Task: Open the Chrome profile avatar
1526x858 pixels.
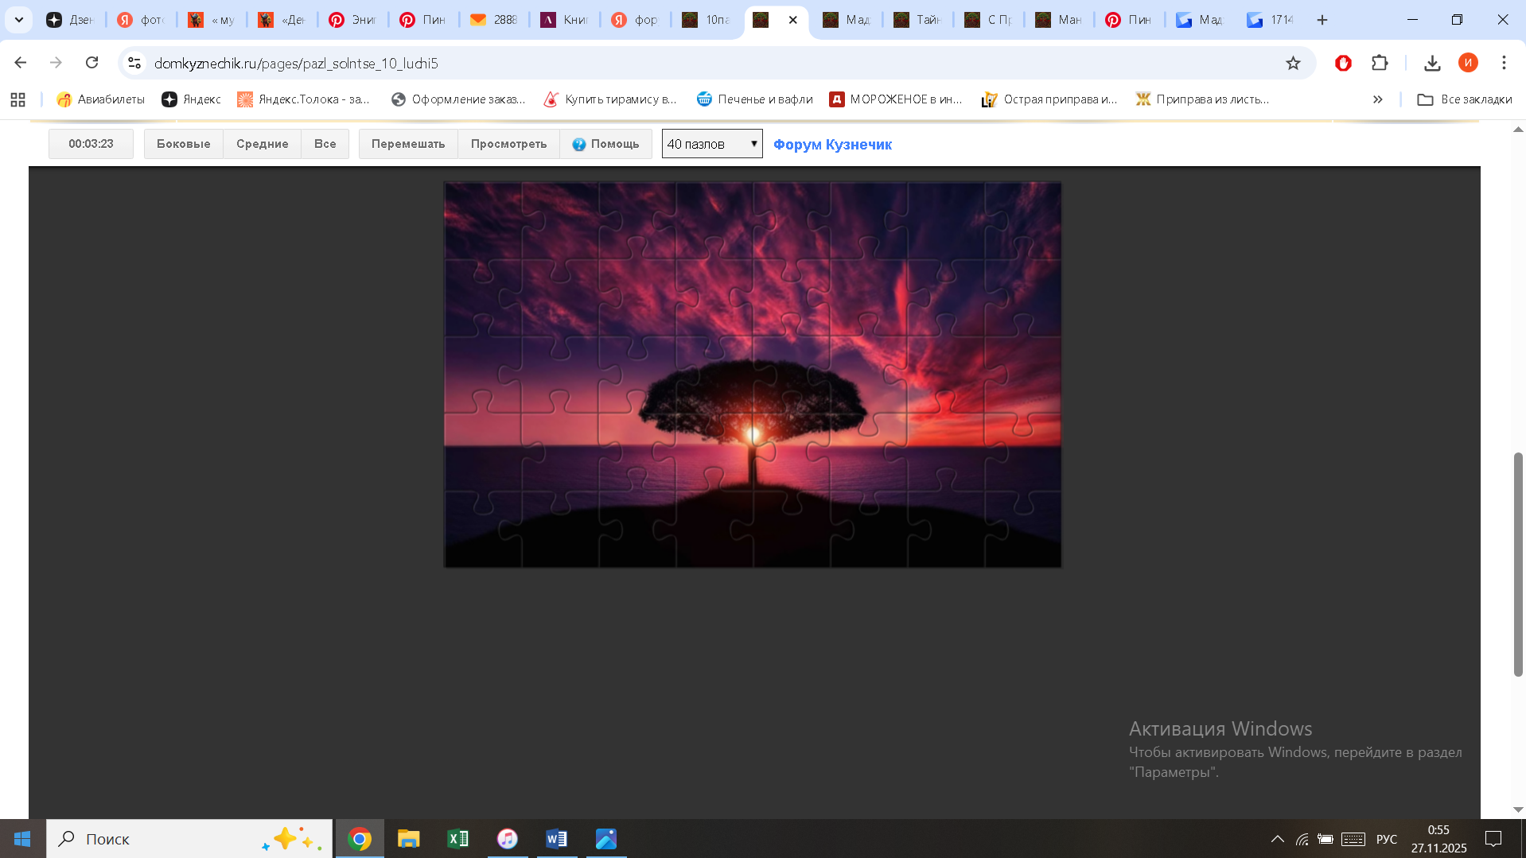Action: point(1468,63)
